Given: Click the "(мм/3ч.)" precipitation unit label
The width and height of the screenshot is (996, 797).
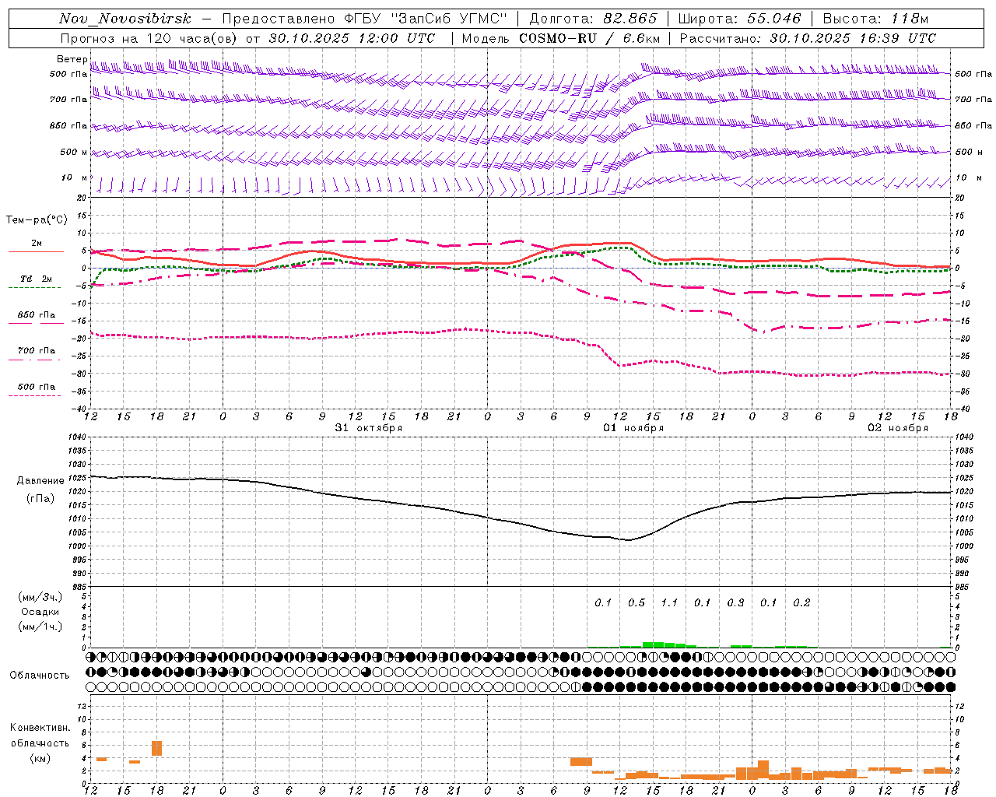Looking at the screenshot, I should pyautogui.click(x=40, y=597).
